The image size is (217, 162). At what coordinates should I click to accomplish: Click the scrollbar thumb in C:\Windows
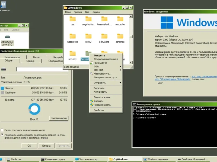pos(131,37)
